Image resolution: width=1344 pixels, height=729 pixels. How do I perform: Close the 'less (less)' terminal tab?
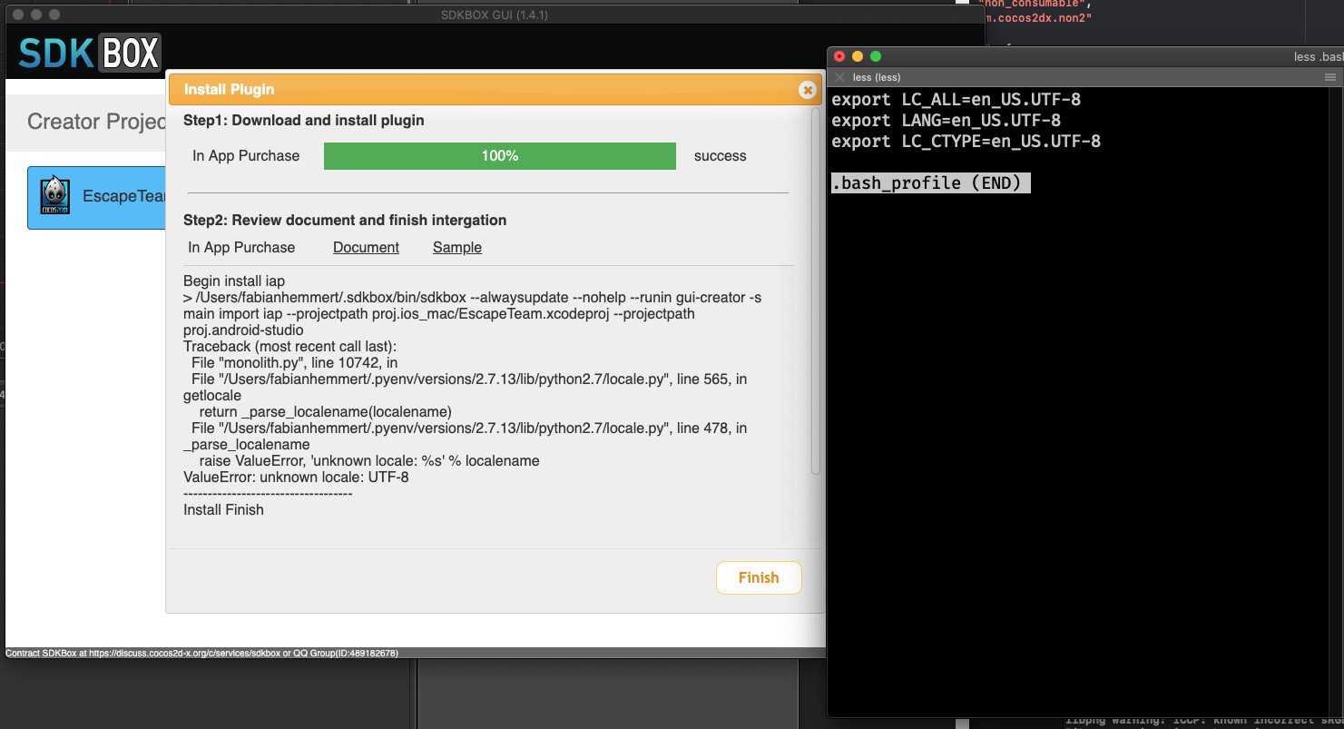(x=839, y=78)
